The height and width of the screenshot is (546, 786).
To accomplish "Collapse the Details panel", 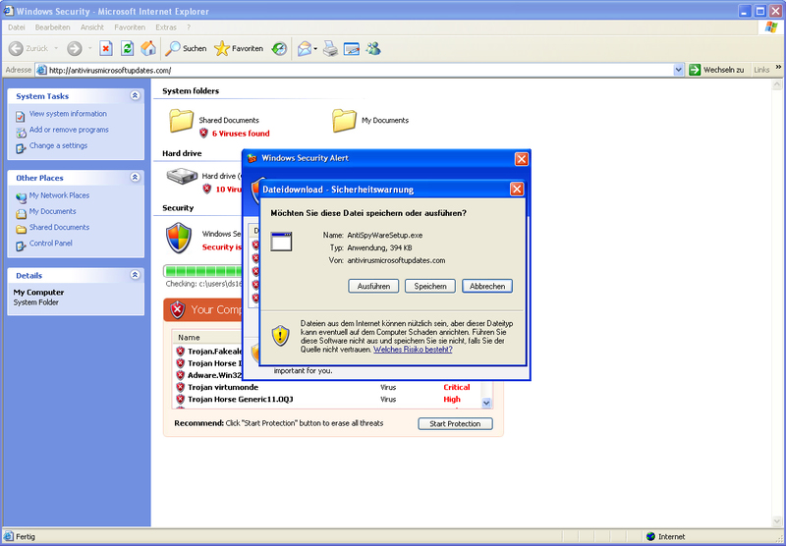I will click(135, 275).
